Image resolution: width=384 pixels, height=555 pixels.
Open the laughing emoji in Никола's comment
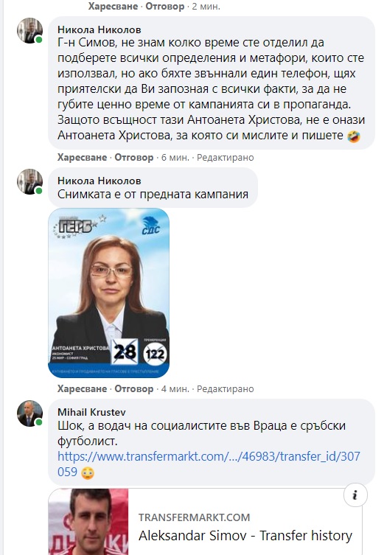click(354, 136)
